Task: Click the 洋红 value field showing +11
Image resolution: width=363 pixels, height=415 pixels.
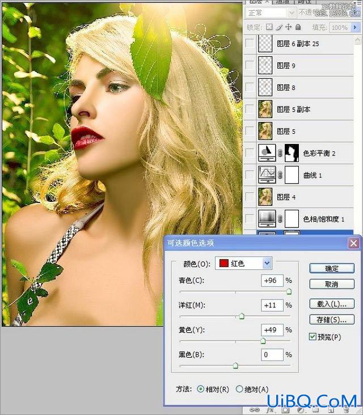Action: (x=272, y=305)
